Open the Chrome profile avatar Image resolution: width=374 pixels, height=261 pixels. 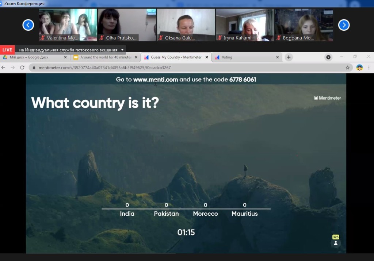point(359,68)
